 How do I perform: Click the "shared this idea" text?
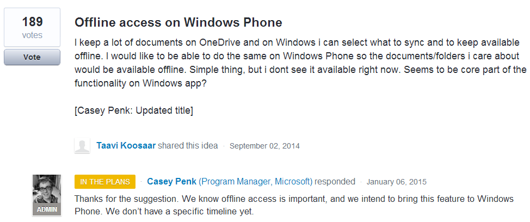188,146
